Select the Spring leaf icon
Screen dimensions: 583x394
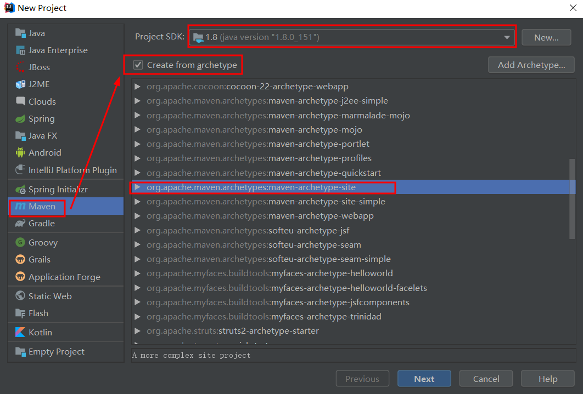coord(20,119)
